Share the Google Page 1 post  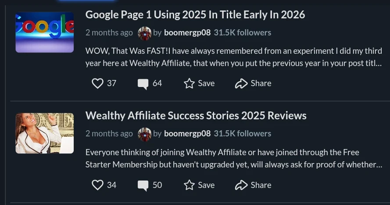[253, 83]
